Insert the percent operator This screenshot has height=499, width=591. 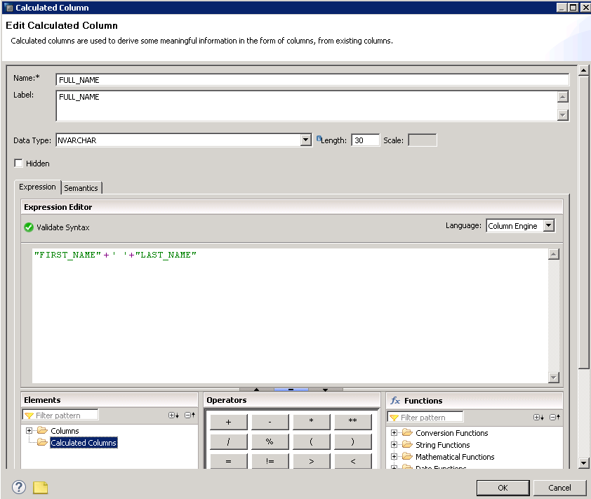(x=270, y=441)
